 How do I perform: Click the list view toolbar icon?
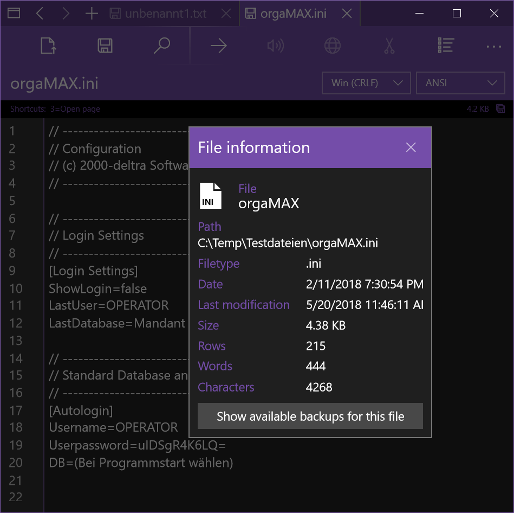tap(446, 46)
